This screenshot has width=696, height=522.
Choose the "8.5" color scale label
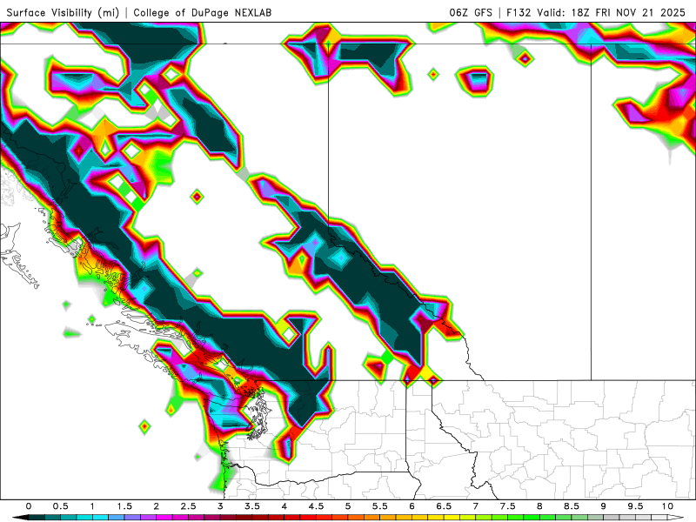point(572,506)
